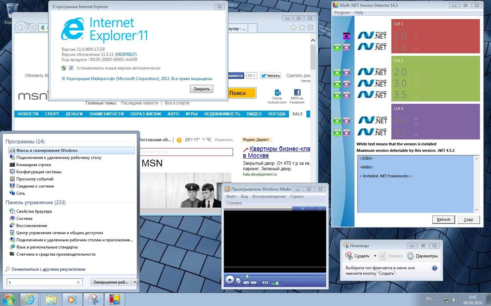491x306 pixels.
Task: Click the Internet Explorer Back button
Action: point(21,28)
